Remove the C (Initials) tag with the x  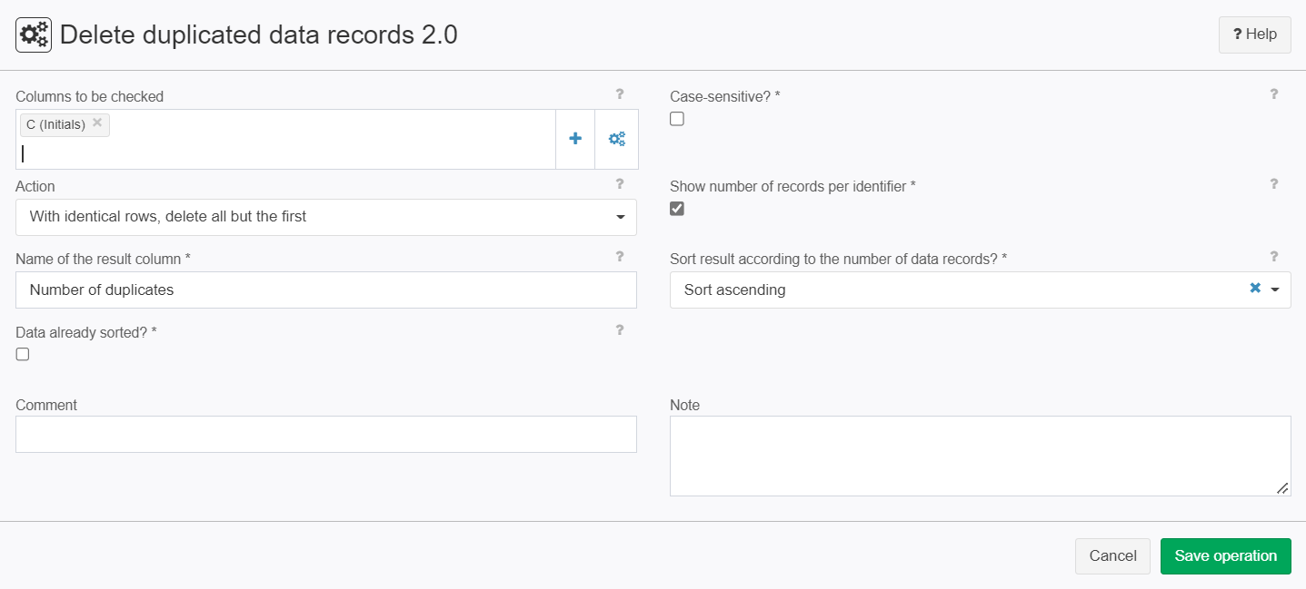click(97, 123)
